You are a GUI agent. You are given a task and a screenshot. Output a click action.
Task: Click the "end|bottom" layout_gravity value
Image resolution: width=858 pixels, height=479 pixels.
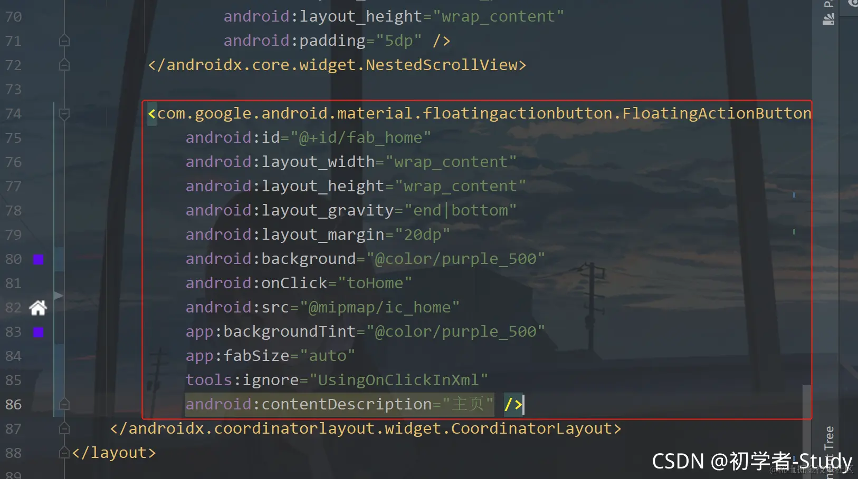pos(460,211)
